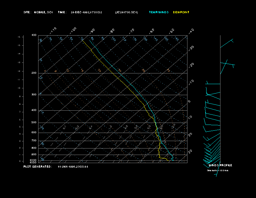This screenshot has width=256, height=198.
Task: Click the -40 isotherm label at top right
Action: pyautogui.click(x=191, y=31)
